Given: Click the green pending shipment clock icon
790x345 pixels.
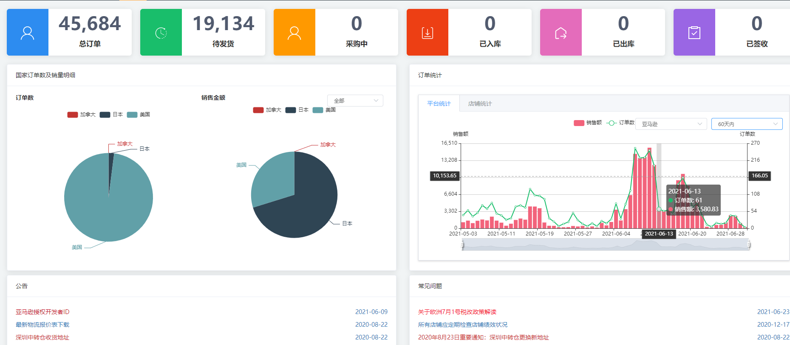Looking at the screenshot, I should point(161,33).
